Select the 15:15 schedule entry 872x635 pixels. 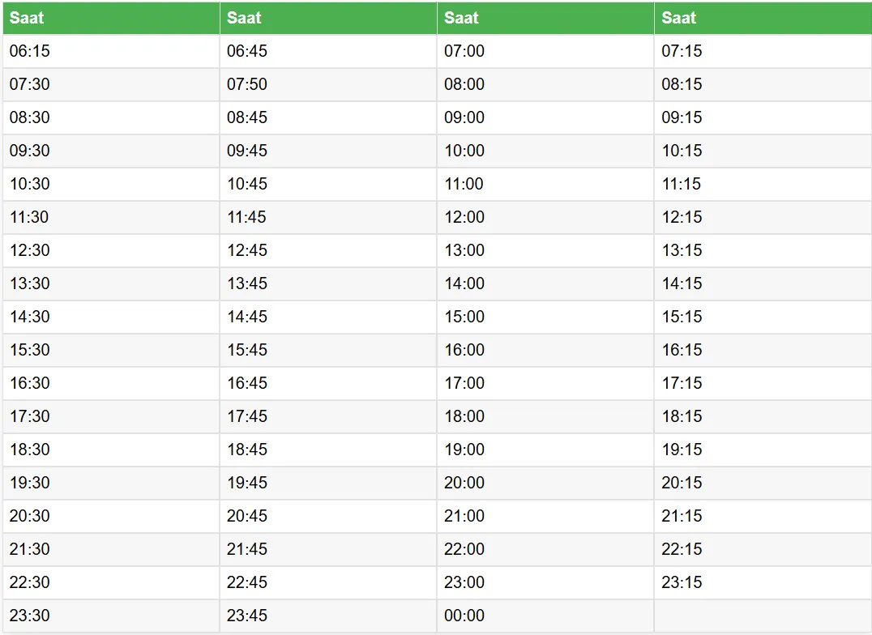(682, 317)
